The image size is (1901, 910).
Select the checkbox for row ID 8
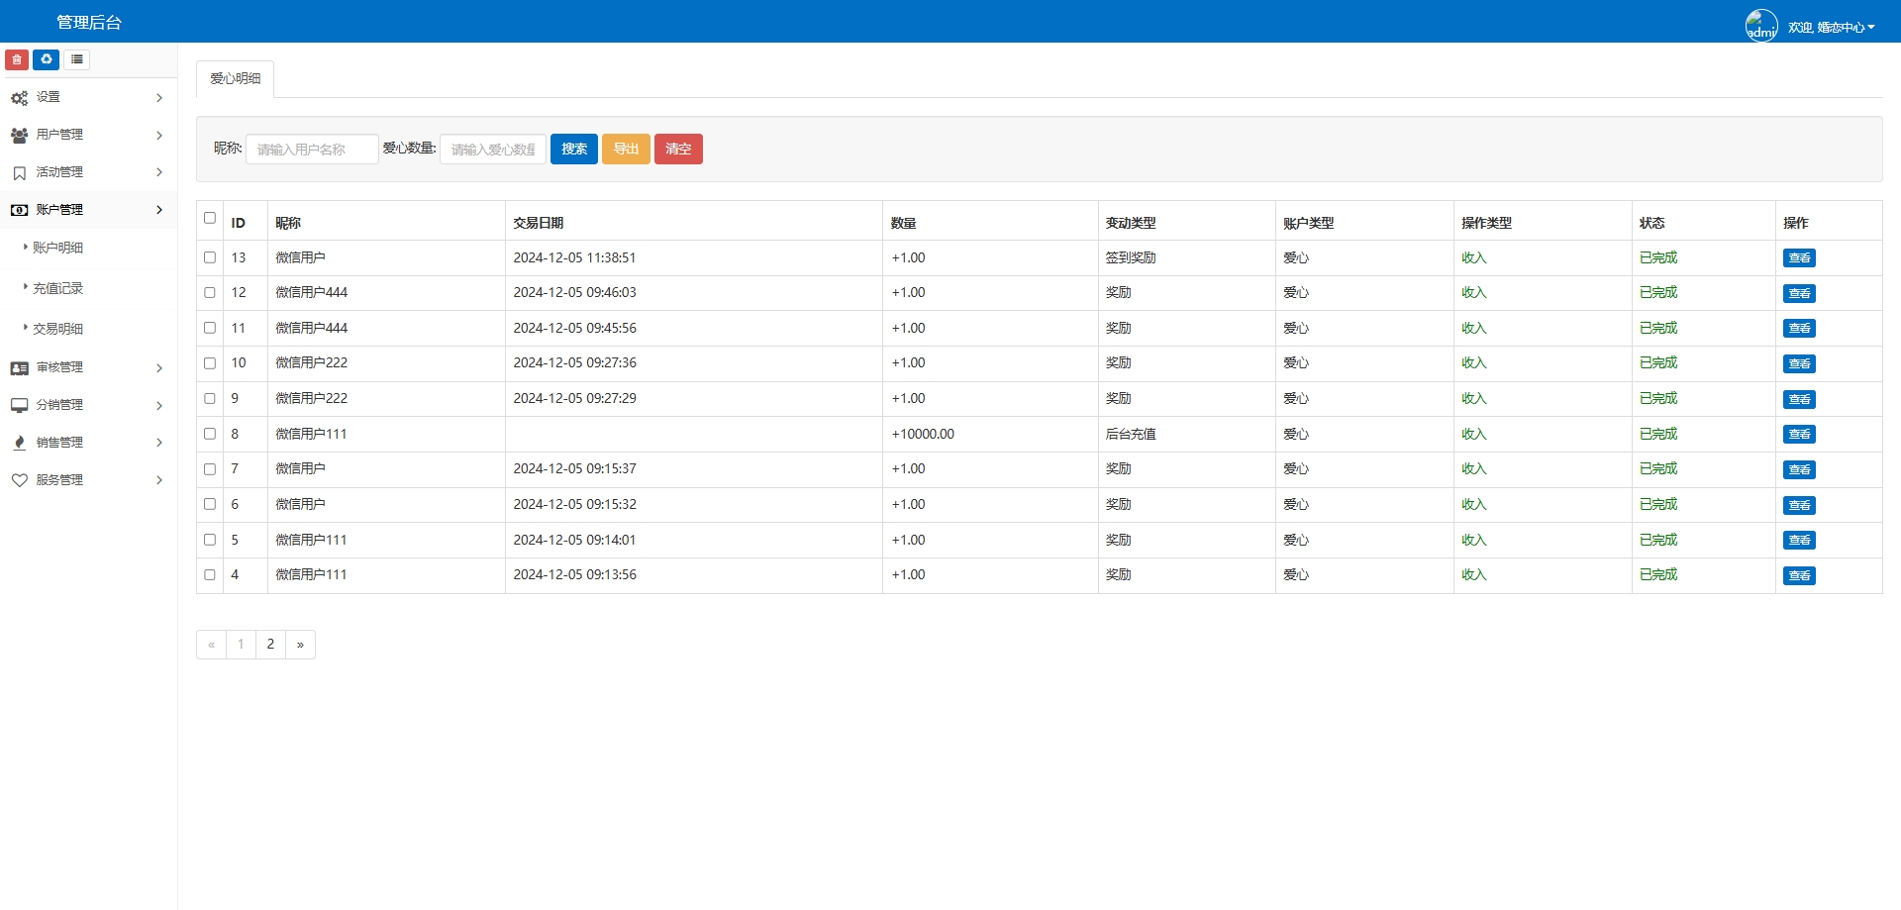pos(210,434)
